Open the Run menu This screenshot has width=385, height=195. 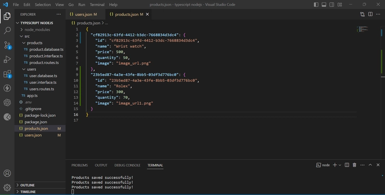[x=81, y=4]
